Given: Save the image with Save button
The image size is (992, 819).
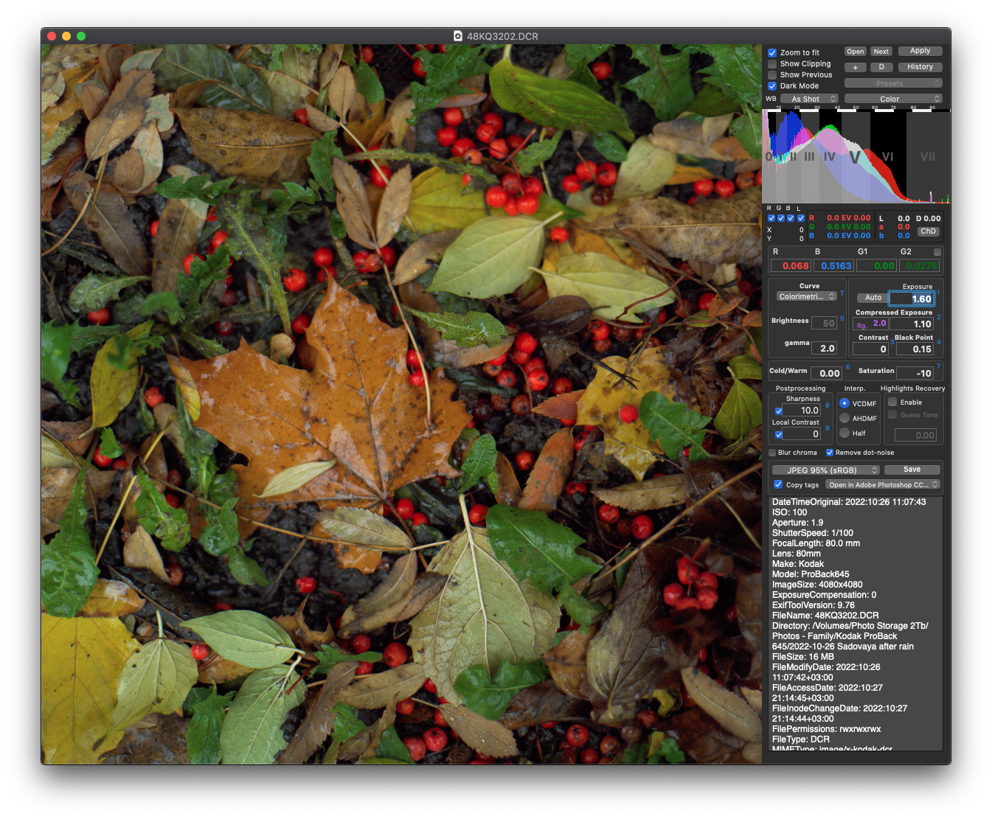Looking at the screenshot, I should 912,470.
